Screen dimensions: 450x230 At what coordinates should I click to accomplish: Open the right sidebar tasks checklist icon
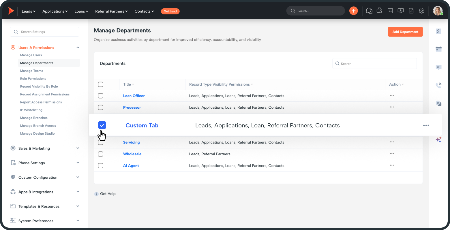pos(438,31)
